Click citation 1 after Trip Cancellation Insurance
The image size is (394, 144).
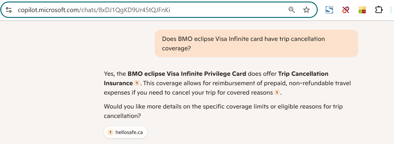click(137, 83)
